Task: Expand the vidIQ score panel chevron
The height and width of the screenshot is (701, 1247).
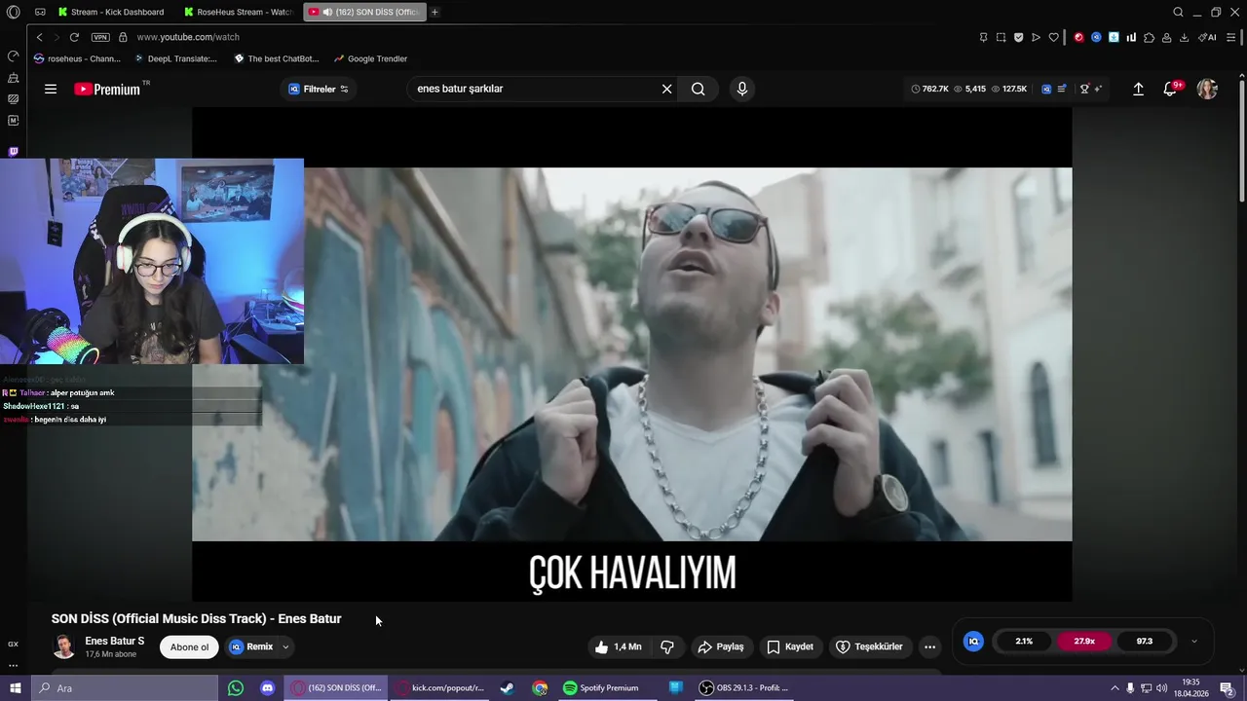Action: [1194, 642]
